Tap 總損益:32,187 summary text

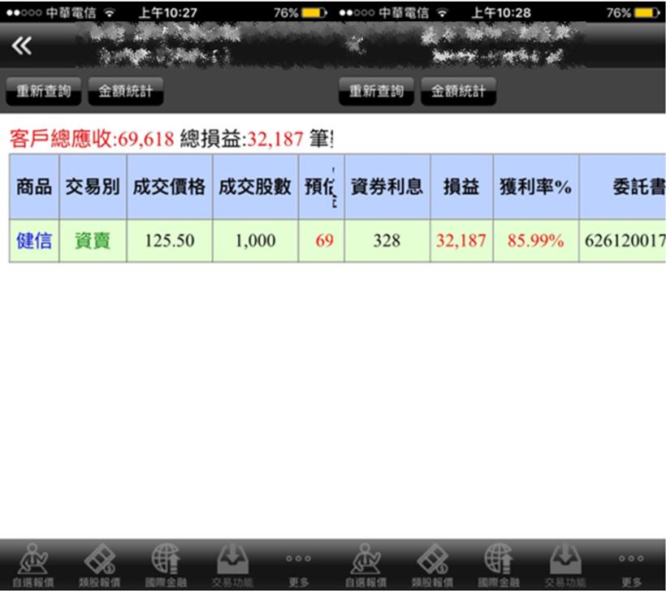coord(242,139)
